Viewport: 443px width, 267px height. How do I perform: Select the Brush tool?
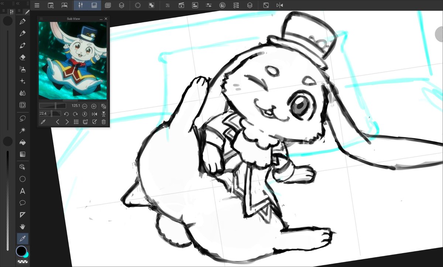[x=23, y=46]
